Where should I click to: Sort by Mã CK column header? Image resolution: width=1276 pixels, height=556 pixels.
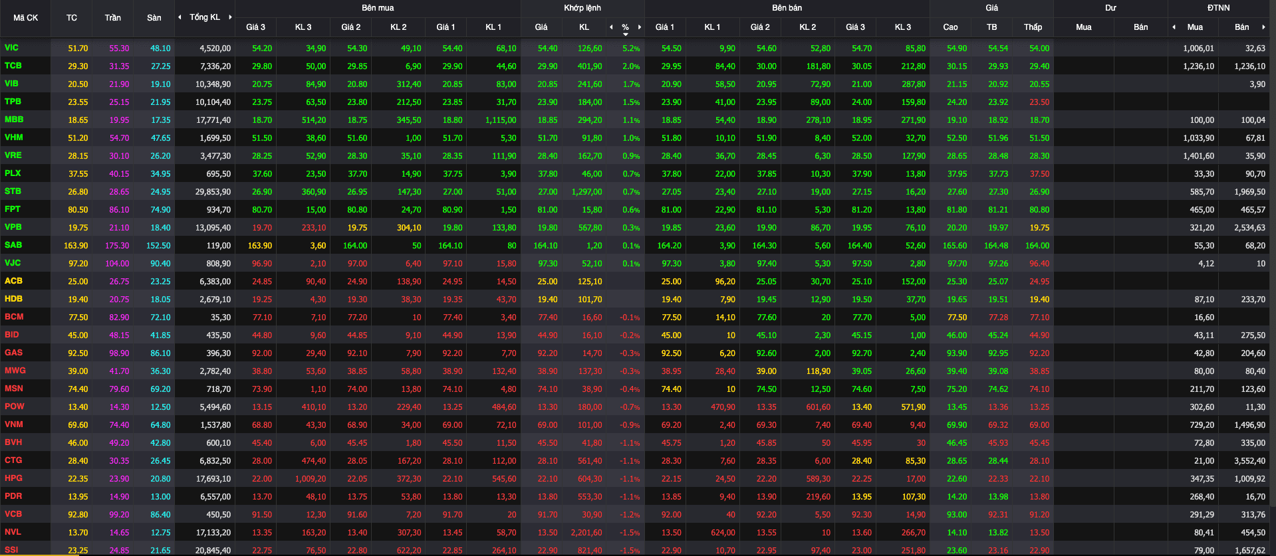(25, 18)
